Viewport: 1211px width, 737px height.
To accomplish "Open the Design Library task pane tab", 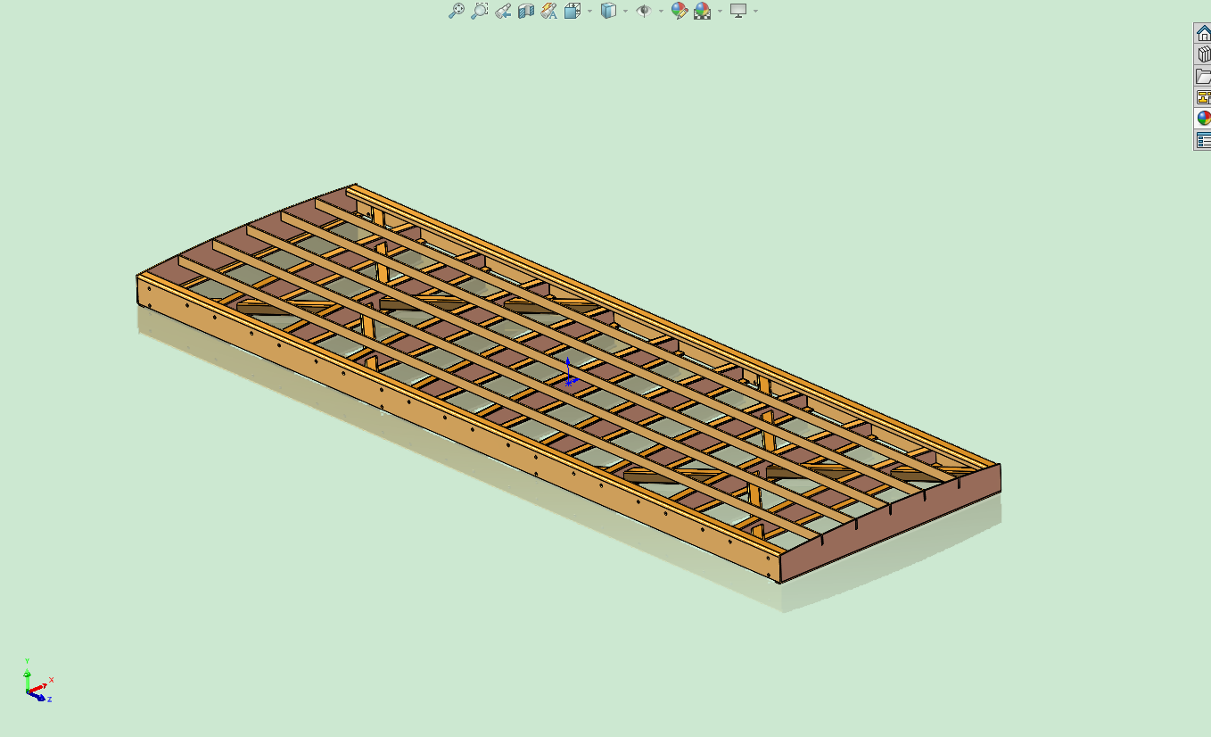I will point(1203,54).
